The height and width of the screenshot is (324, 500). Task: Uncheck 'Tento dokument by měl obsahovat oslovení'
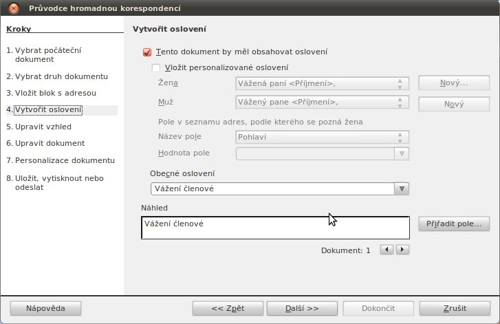point(147,52)
